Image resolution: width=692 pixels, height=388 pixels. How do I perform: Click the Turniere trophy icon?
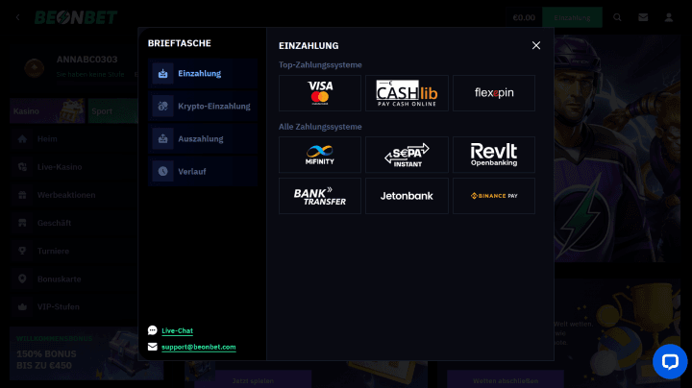pyautogui.click(x=22, y=251)
